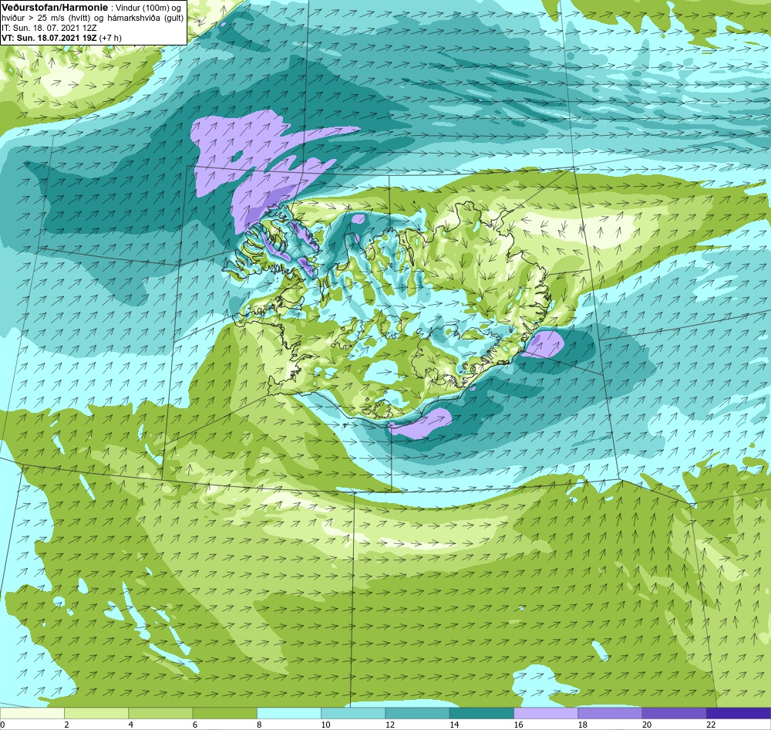Click the legend scale label '18'

click(582, 724)
